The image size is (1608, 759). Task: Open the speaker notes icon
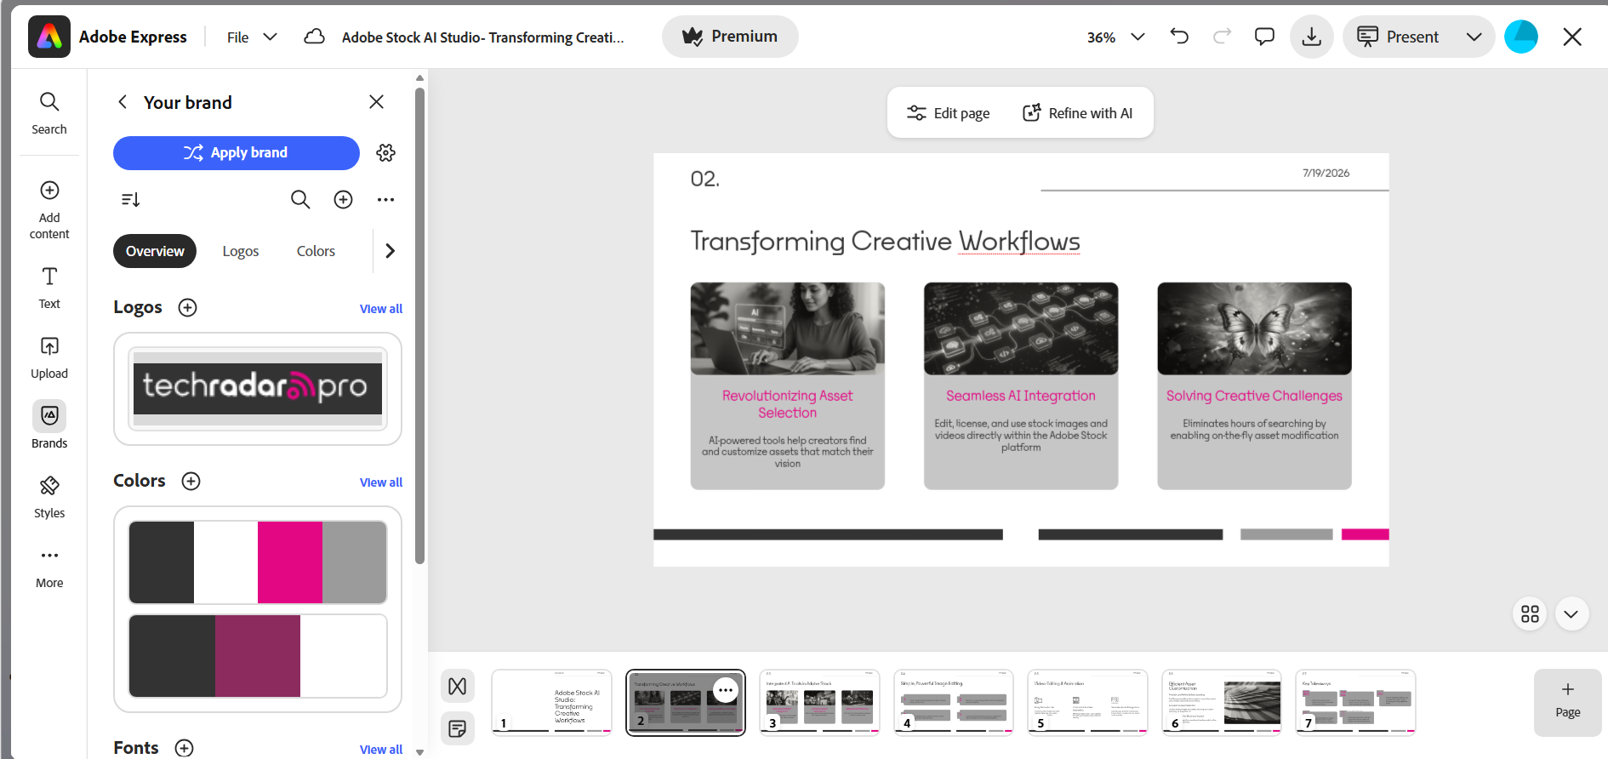(x=458, y=728)
